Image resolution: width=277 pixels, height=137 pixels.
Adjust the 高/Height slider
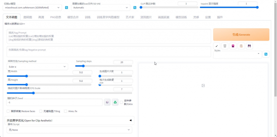pyautogui.click(x=49, y=85)
